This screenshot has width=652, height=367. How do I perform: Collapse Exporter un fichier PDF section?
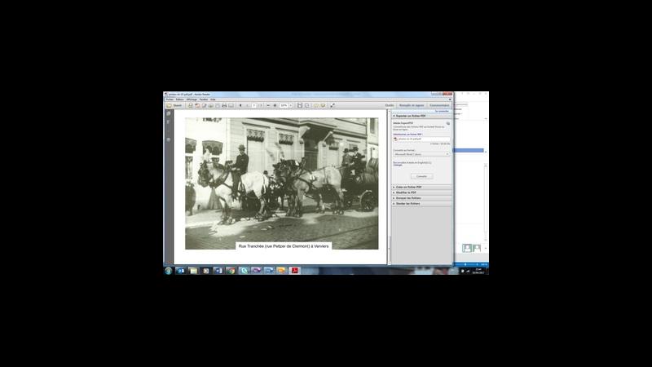click(x=421, y=116)
